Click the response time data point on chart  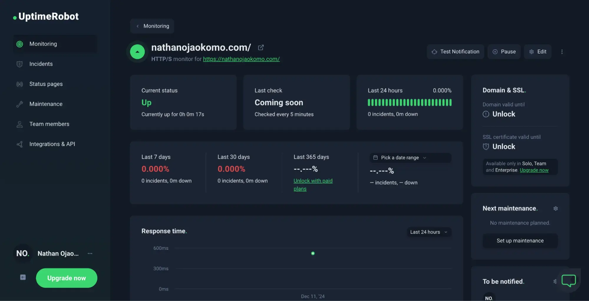tap(313, 254)
